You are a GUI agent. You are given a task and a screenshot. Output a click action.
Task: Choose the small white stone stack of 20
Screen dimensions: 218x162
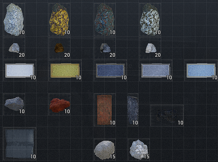(150, 48)
